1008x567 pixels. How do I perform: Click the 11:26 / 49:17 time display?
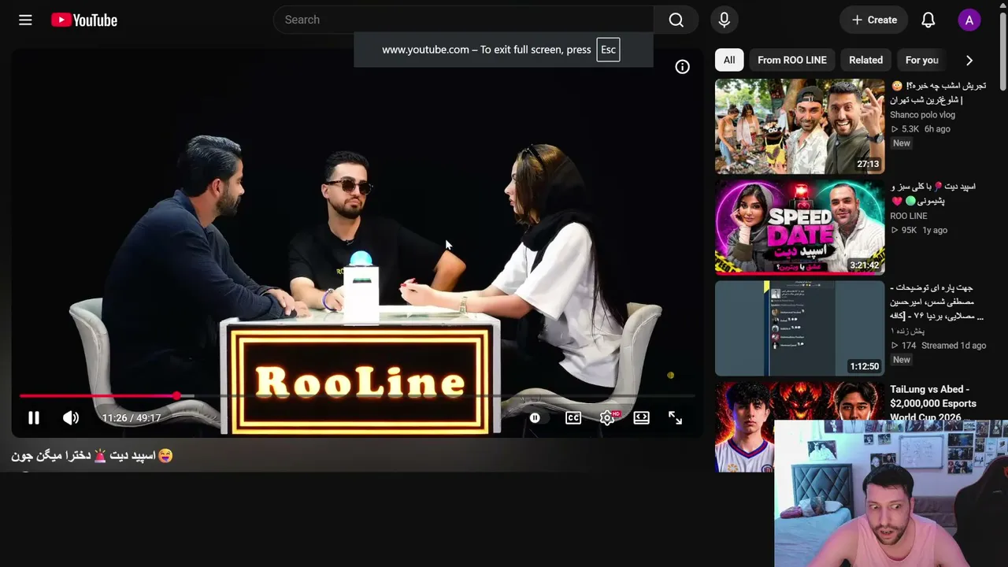tap(132, 418)
